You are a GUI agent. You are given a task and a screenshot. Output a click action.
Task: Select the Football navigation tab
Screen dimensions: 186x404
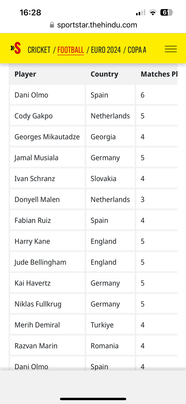(x=71, y=50)
